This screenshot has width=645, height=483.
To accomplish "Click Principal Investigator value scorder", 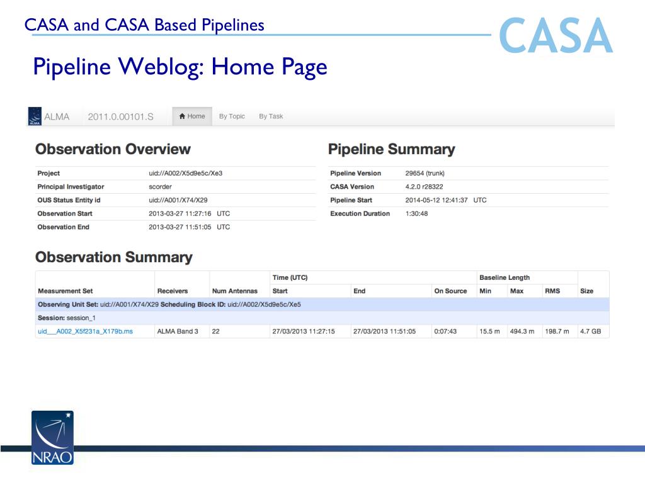I will (x=160, y=187).
